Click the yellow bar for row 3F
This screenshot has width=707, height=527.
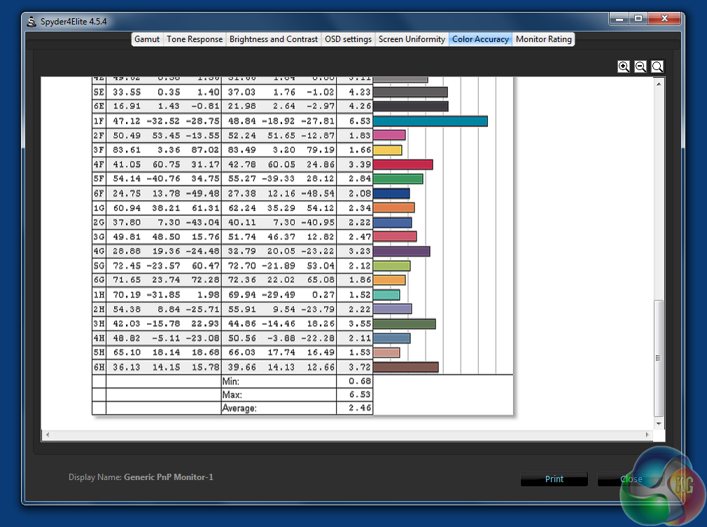387,150
